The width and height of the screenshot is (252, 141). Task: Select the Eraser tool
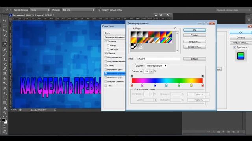point(4,69)
